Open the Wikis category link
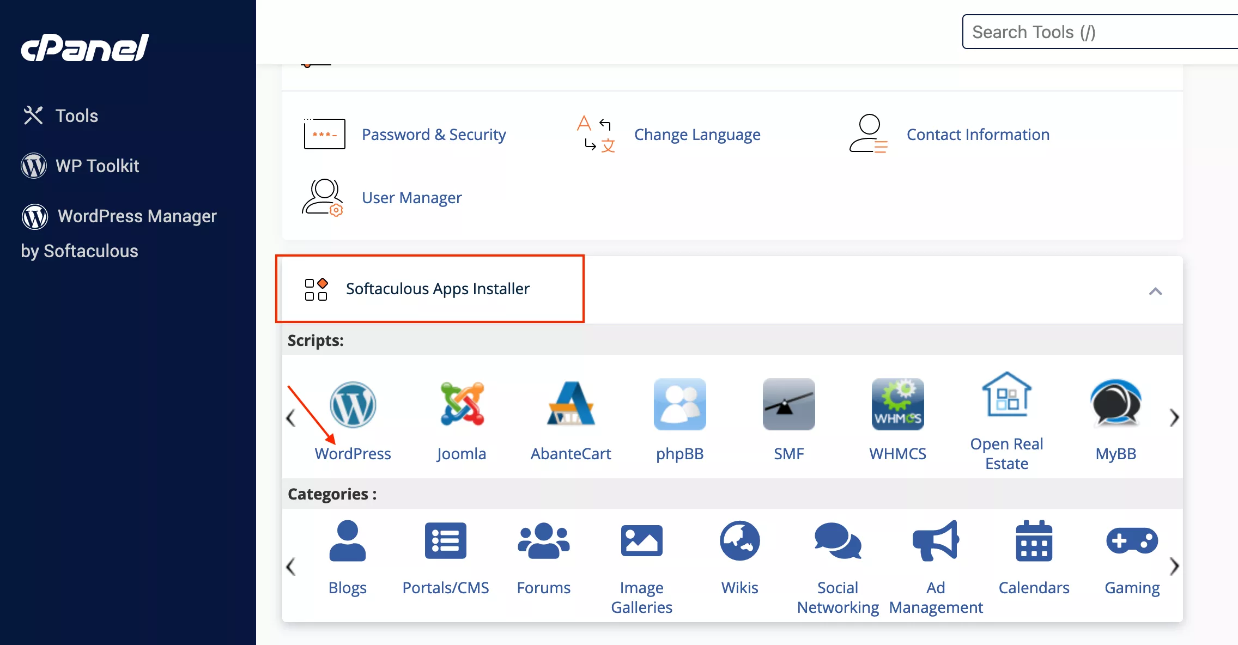Viewport: 1238px width, 645px height. coord(740,588)
